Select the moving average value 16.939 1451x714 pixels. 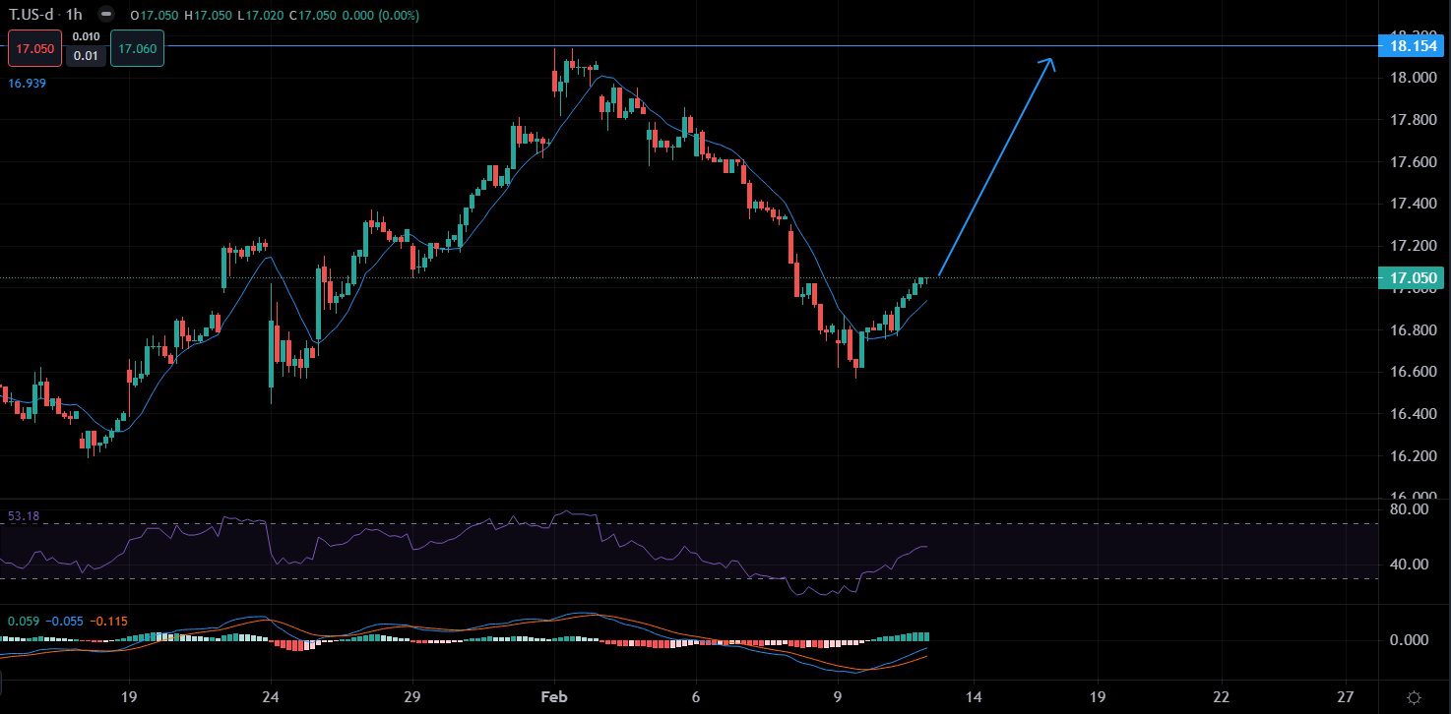tap(28, 84)
